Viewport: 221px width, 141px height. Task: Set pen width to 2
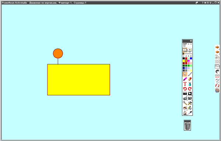coord(184,56)
